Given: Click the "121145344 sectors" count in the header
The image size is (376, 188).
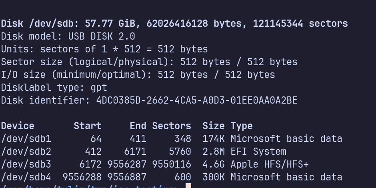Looking at the screenshot, I should click(x=300, y=24).
